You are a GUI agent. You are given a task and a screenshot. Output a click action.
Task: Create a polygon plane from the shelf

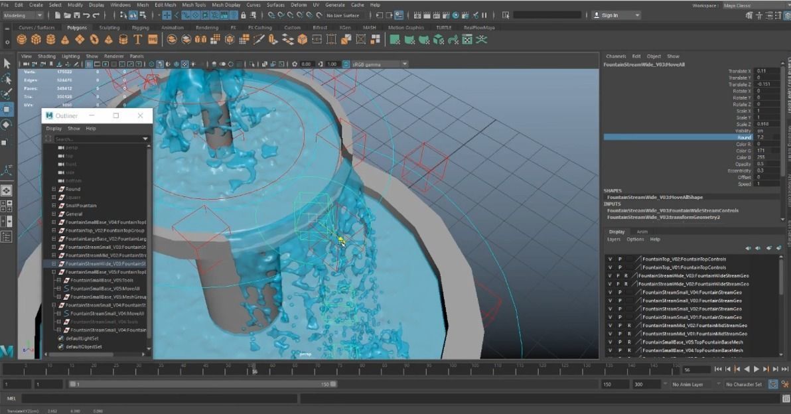click(x=80, y=39)
